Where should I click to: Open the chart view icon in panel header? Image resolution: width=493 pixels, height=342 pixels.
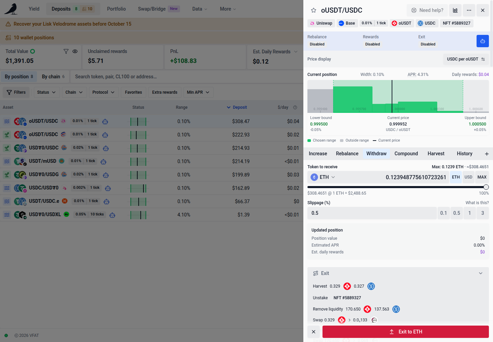coord(455,10)
